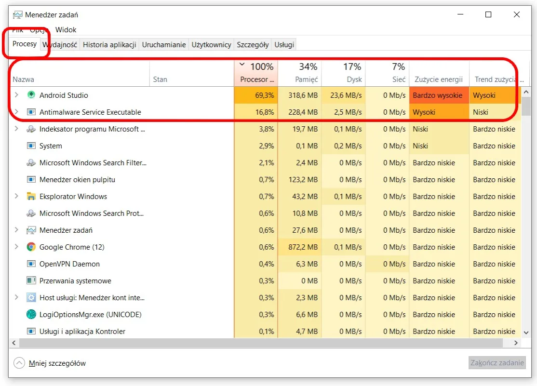Image resolution: width=537 pixels, height=386 pixels.
Task: Click the Android Studio process icon
Action: (x=31, y=95)
